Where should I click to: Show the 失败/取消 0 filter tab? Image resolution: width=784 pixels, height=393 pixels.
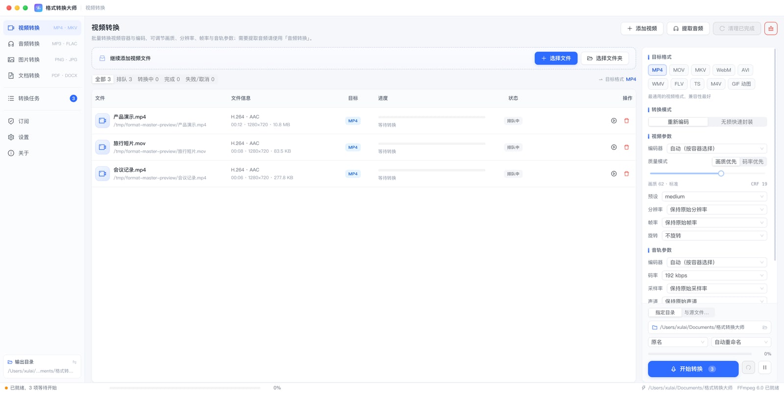coord(200,79)
